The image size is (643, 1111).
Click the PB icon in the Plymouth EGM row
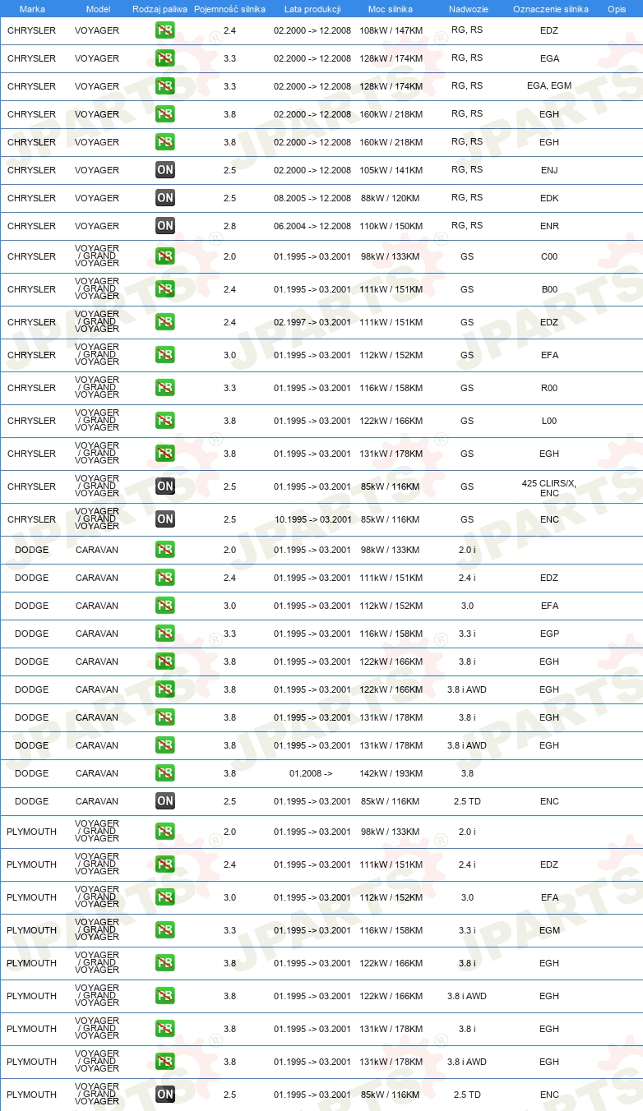pyautogui.click(x=165, y=930)
